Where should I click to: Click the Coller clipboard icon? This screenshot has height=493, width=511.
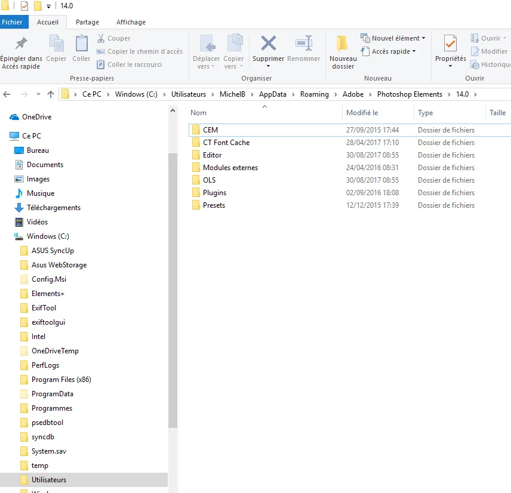point(81,44)
